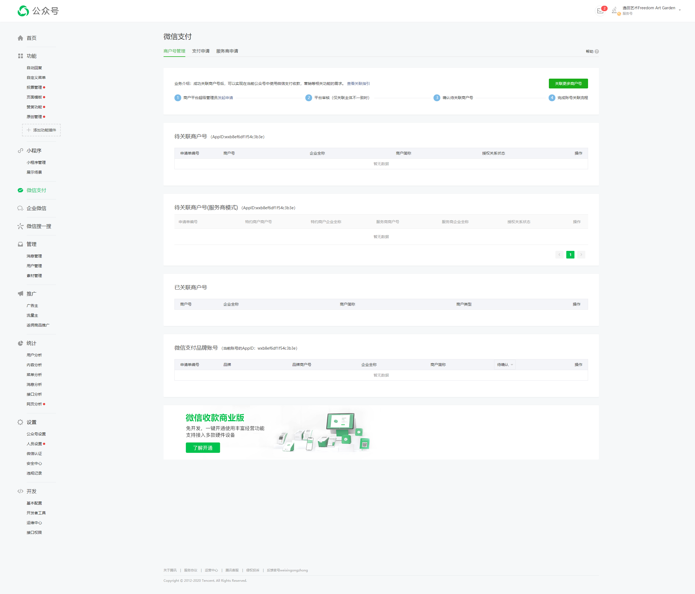Image resolution: width=695 pixels, height=594 pixels.
Task: Open 赞赏功能 in the sidebar
Action: coord(34,107)
